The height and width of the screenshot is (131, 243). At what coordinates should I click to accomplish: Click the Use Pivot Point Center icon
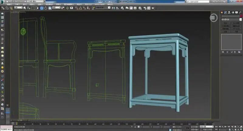63,8
